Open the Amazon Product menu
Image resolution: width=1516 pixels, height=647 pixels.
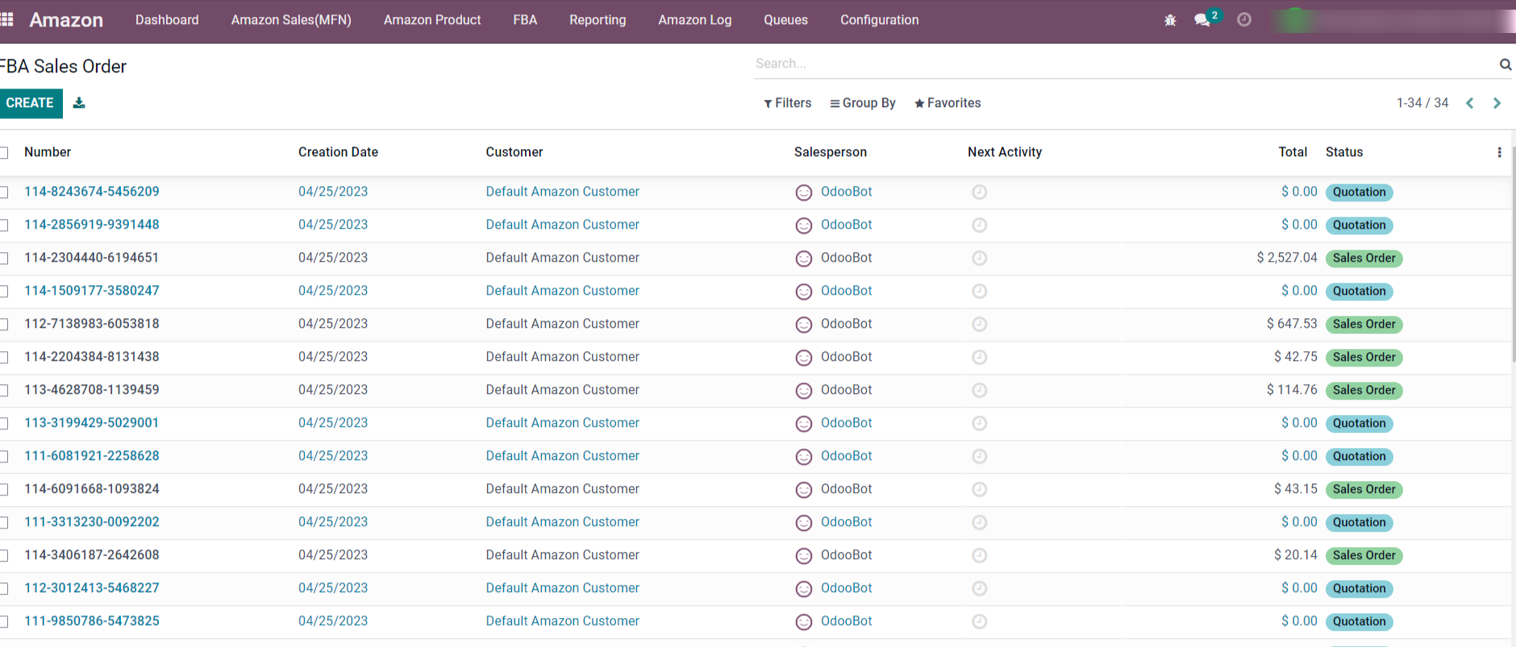point(432,20)
